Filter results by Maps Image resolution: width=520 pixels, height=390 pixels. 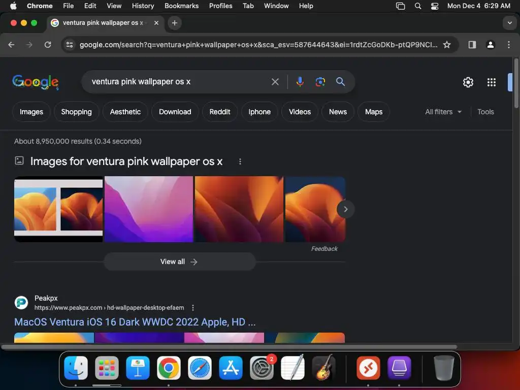click(374, 112)
